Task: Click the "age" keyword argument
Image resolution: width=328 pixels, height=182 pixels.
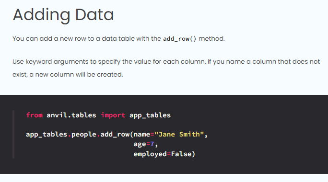Action: 140,144
